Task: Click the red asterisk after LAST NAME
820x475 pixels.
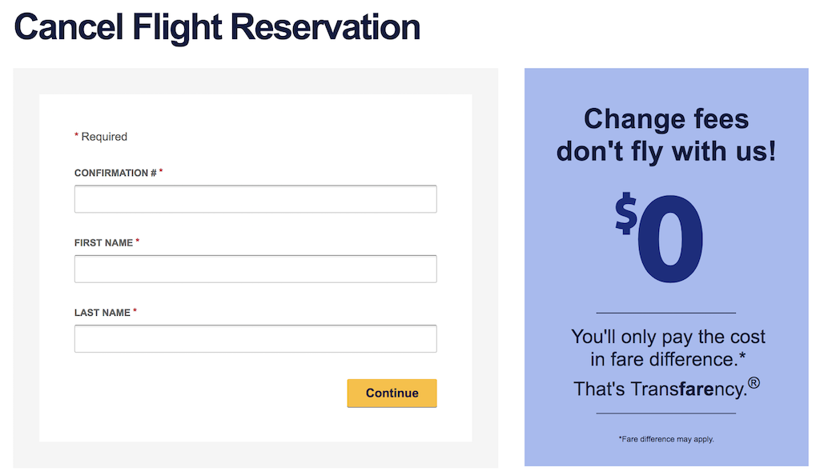Action: pyautogui.click(x=135, y=312)
